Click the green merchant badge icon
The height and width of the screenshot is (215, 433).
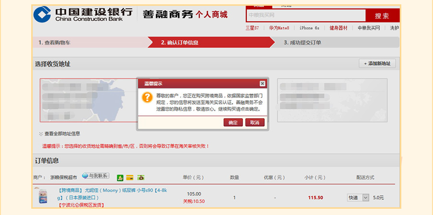coord(120,178)
